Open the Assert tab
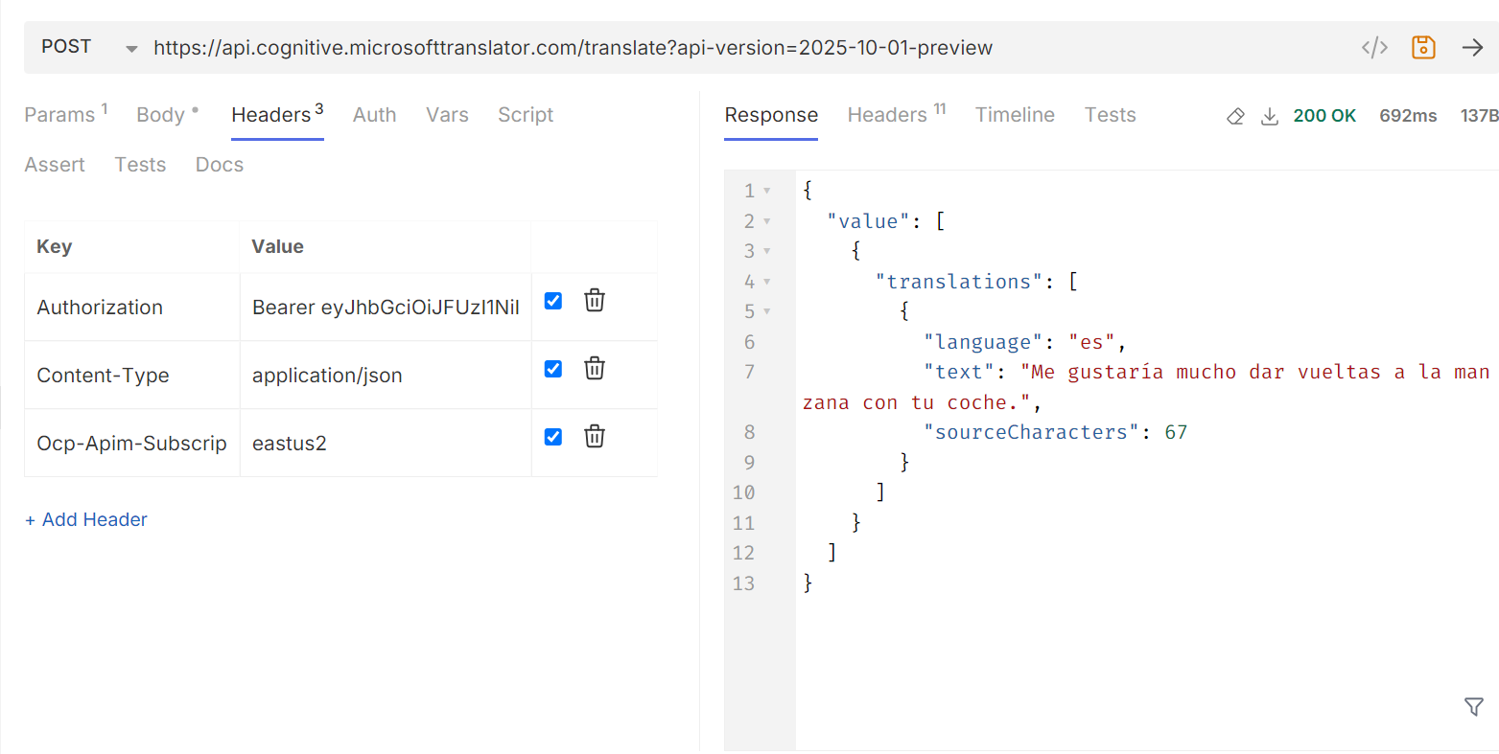Image resolution: width=1499 pixels, height=754 pixels. point(55,165)
